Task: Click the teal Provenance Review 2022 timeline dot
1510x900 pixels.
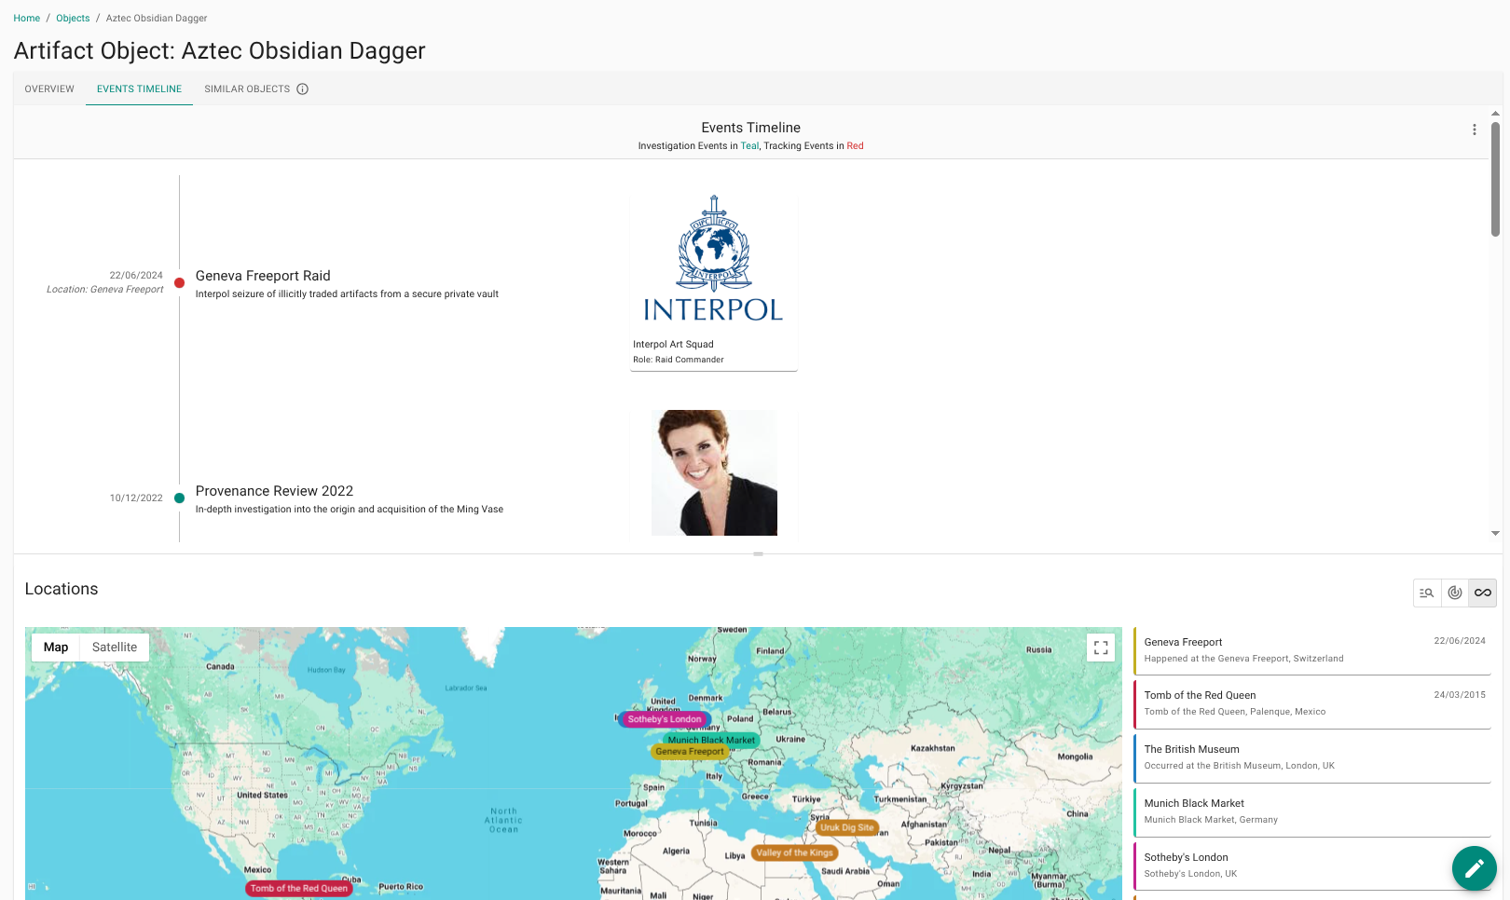Action: pos(180,498)
